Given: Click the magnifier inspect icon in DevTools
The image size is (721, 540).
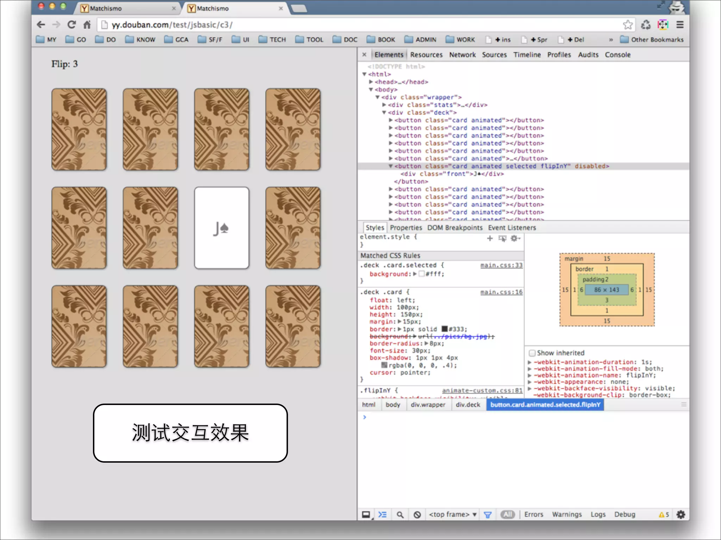Looking at the screenshot, I should [400, 515].
